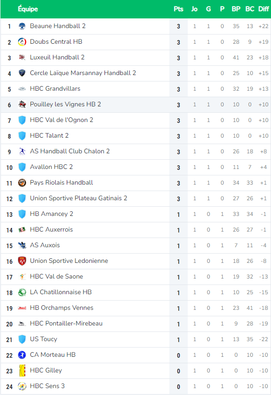This screenshot has width=271, height=395.
Task: Click the Cercle Laïque Marsannay shield logo
Action: (22, 73)
